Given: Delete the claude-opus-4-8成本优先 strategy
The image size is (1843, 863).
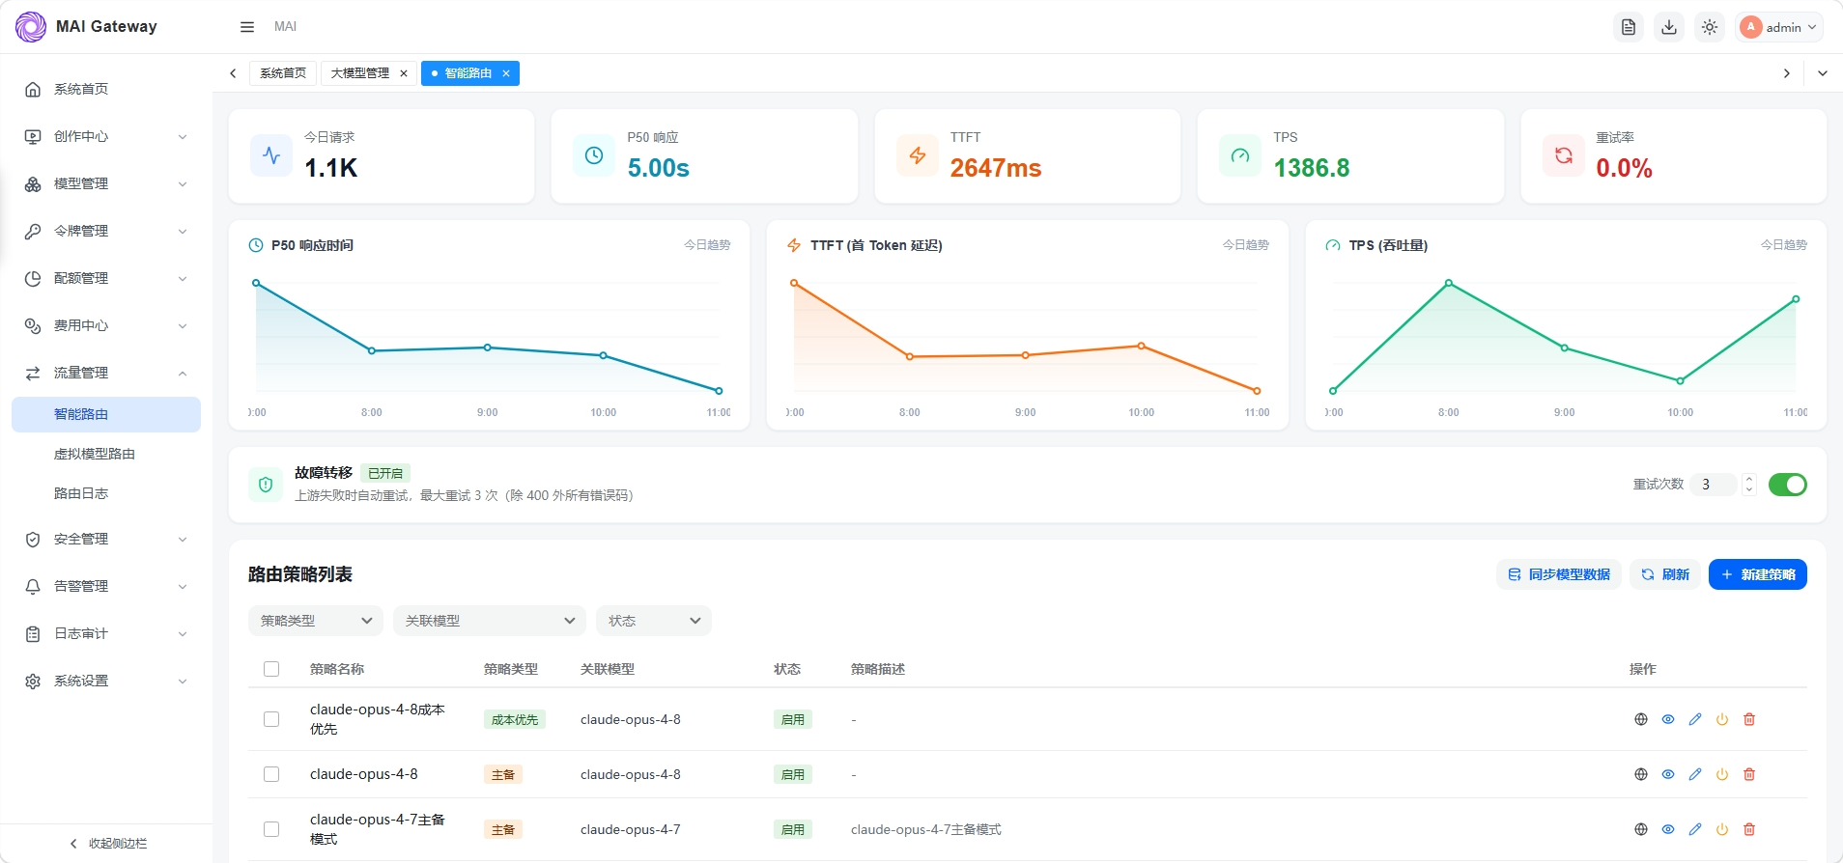Looking at the screenshot, I should tap(1749, 719).
